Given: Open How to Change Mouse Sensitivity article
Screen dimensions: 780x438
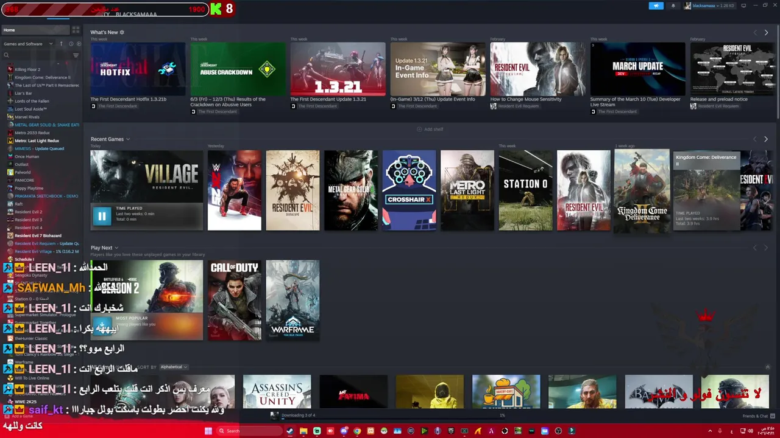Looking at the screenshot, I should [537, 69].
